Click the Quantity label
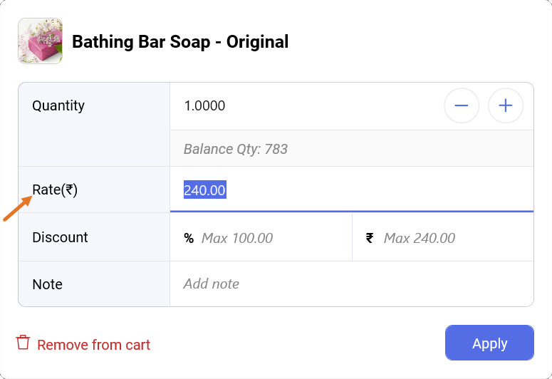This screenshot has height=379, width=552. click(58, 106)
